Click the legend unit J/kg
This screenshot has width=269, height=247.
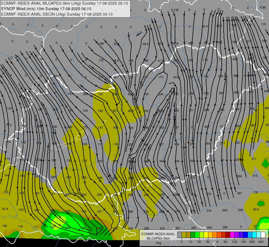[158, 243]
